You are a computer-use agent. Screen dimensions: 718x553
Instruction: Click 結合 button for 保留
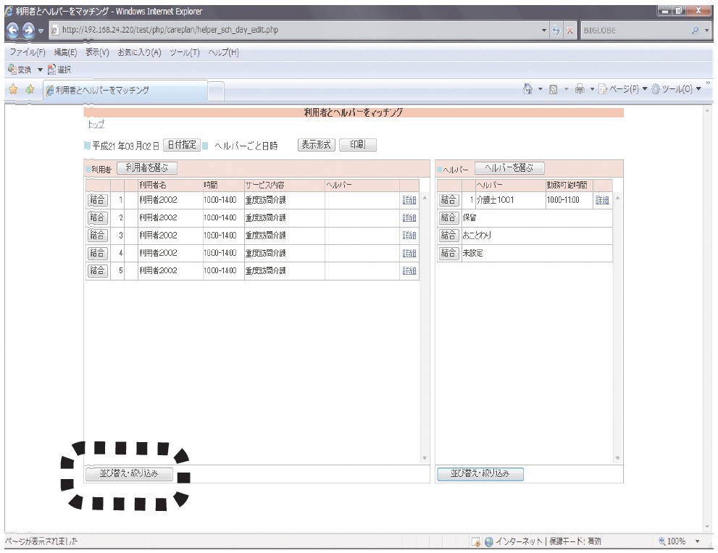click(448, 217)
